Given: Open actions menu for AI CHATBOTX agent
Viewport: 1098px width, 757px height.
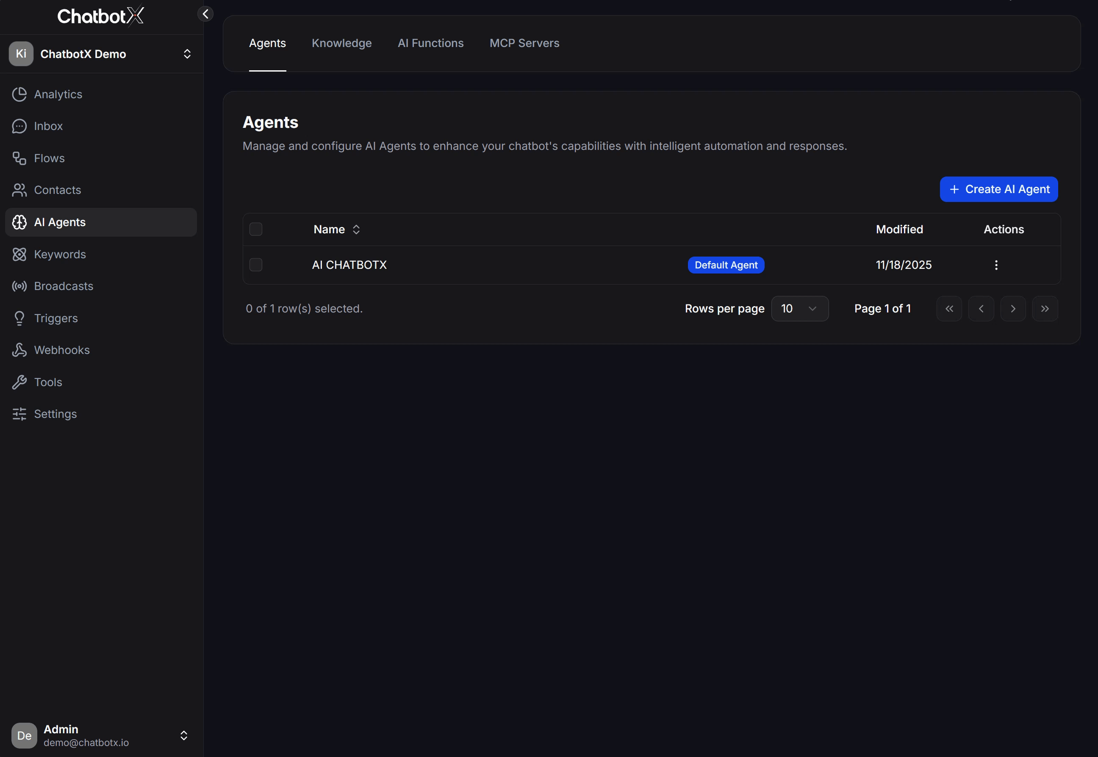Looking at the screenshot, I should coord(996,265).
